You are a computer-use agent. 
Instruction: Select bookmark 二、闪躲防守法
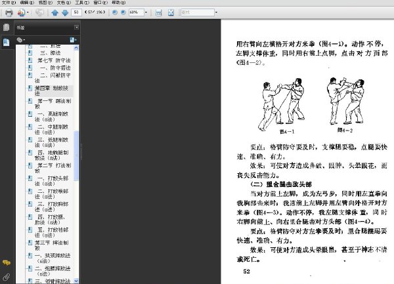53,78
